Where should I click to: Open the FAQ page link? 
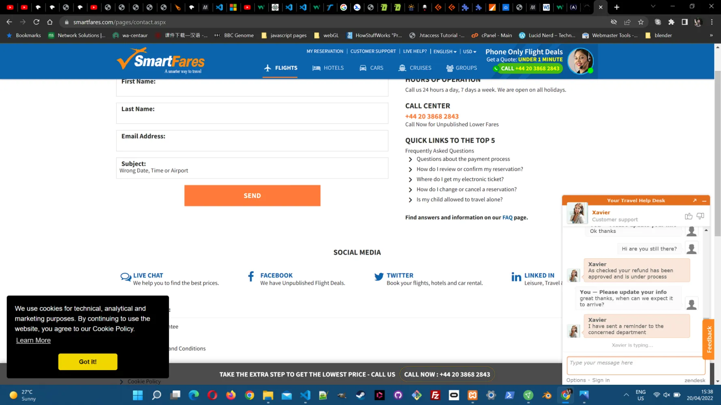point(507,217)
